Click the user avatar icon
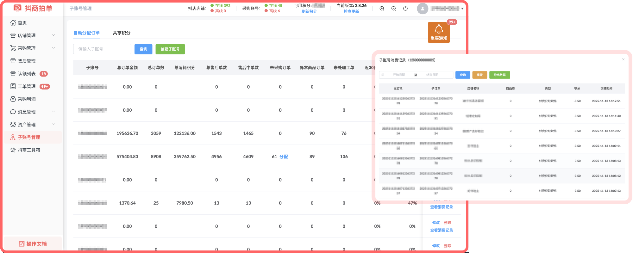 point(423,9)
